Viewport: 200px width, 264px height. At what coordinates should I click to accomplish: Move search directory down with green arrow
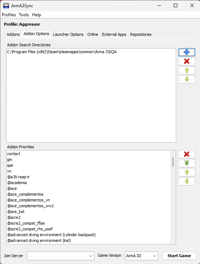[187, 79]
